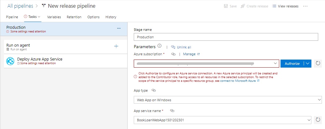Image resolution: width=325 pixels, height=129 pixels.
Task: Refresh the Azure subscription list
Action: 318,64
